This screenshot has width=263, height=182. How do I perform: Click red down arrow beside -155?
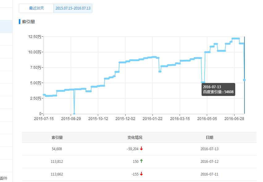point(141,174)
